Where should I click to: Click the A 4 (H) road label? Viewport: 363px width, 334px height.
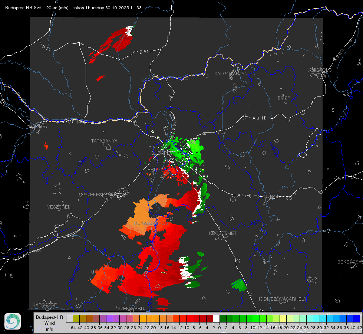click(x=244, y=196)
